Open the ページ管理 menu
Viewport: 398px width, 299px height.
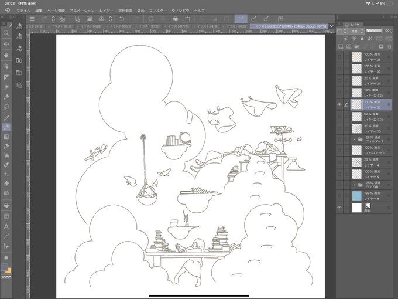point(56,11)
